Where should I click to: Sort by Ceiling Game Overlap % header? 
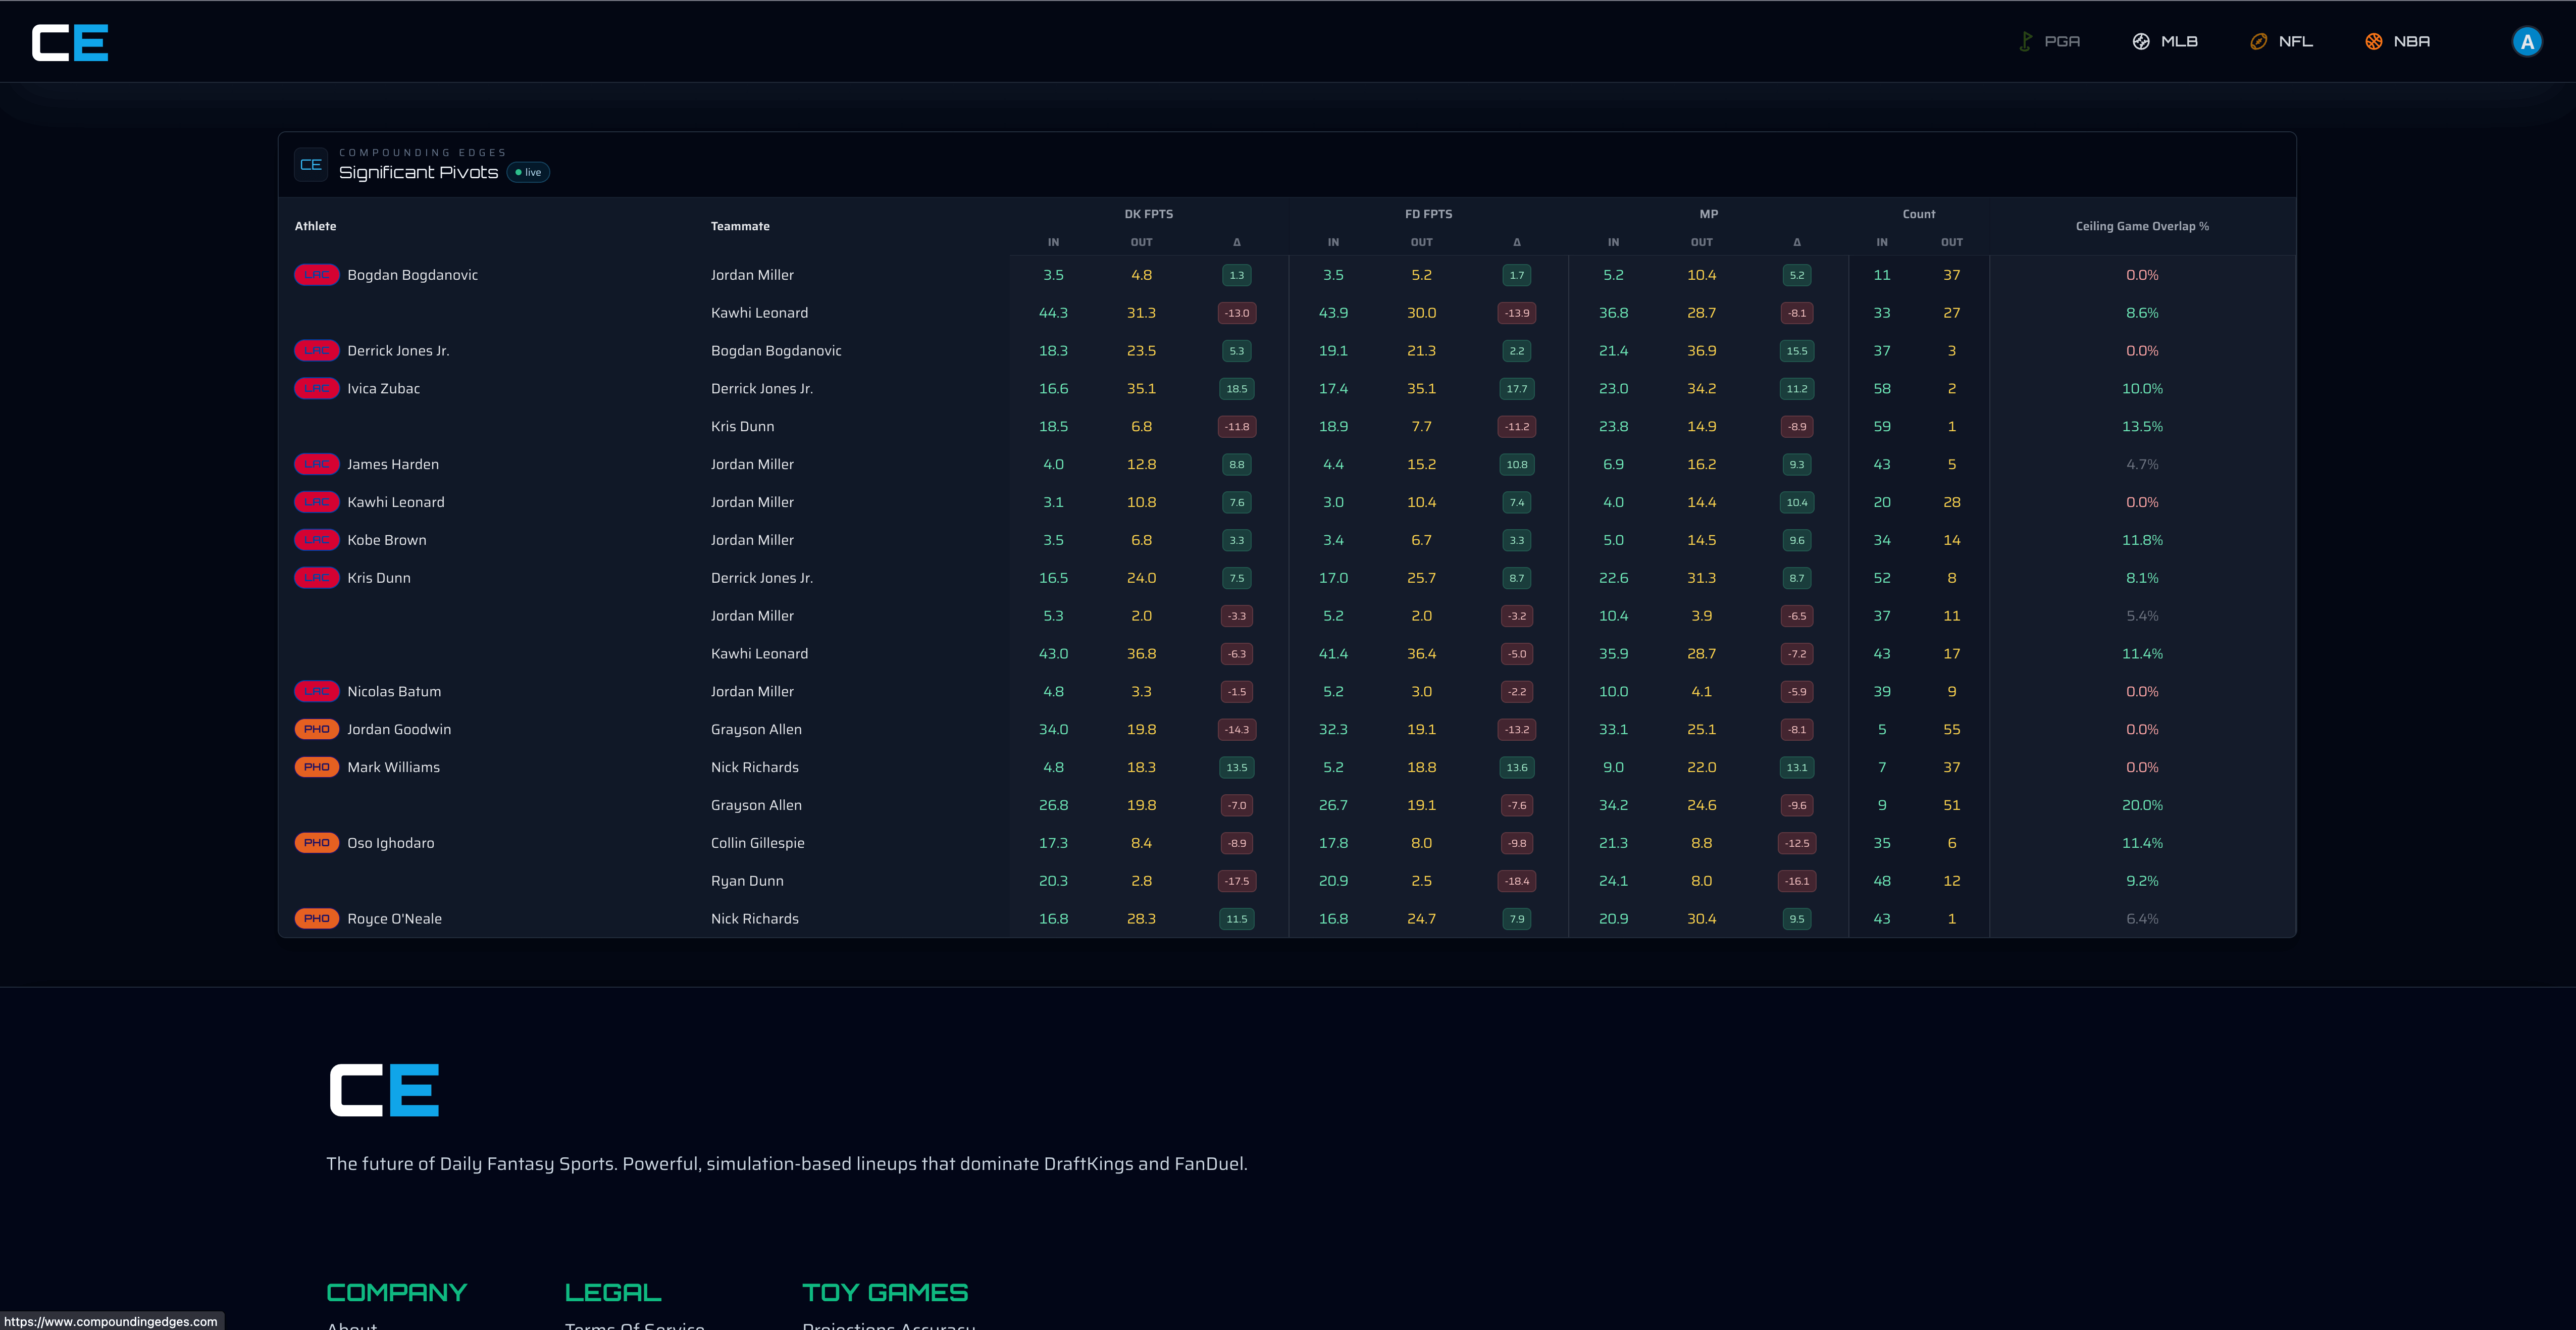click(2142, 226)
